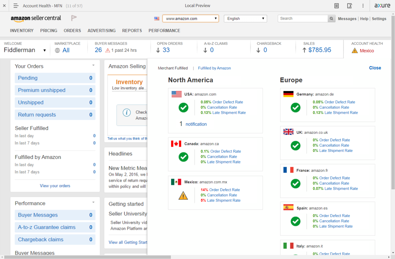The image size is (395, 259).
Task: Open the Settings link
Action: point(379,19)
